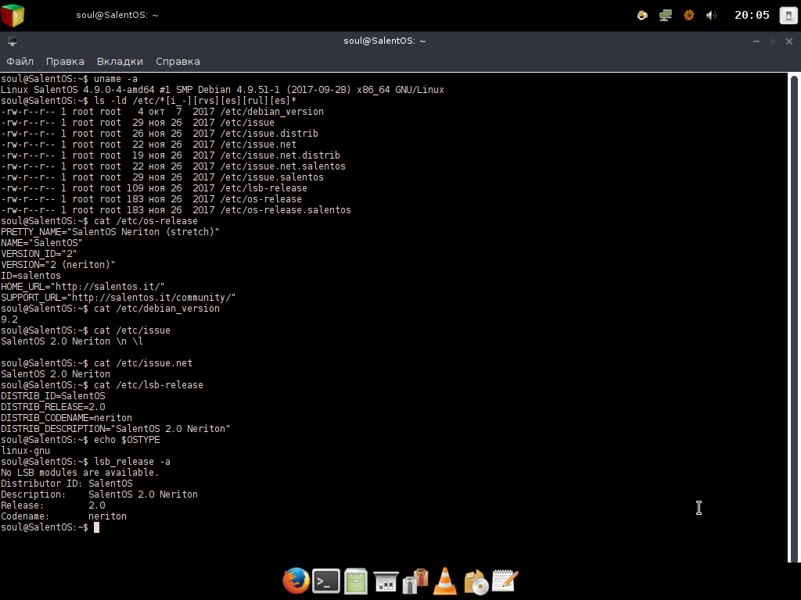
Task: Open the Вкладки menu
Action: tap(120, 61)
